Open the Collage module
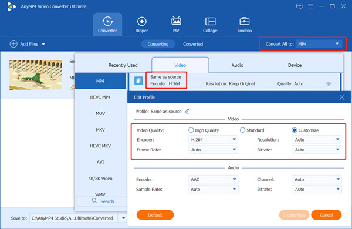This screenshot has height=229, width=352. (210, 25)
